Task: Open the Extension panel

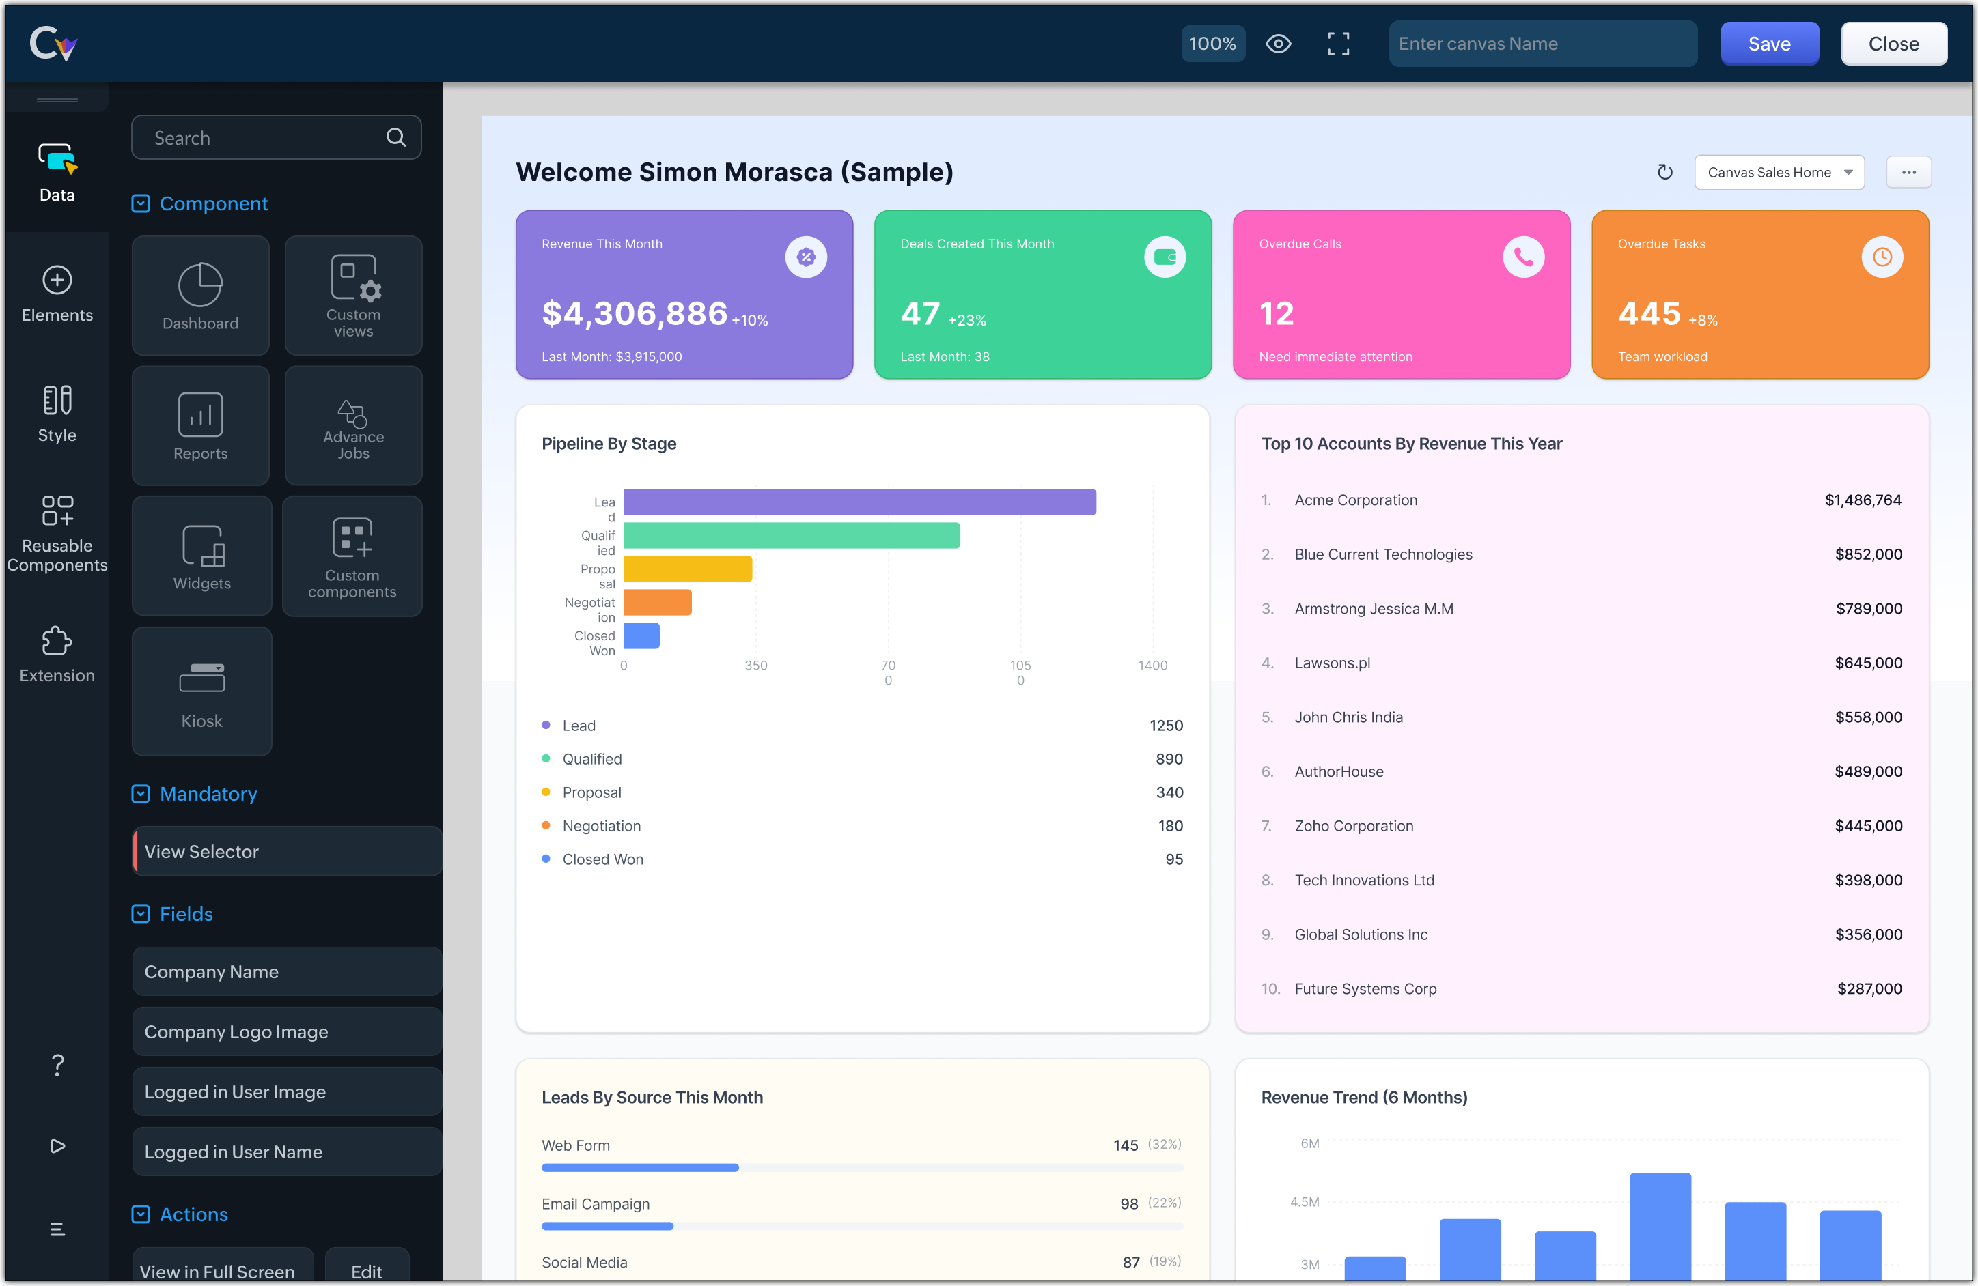Action: coord(57,654)
